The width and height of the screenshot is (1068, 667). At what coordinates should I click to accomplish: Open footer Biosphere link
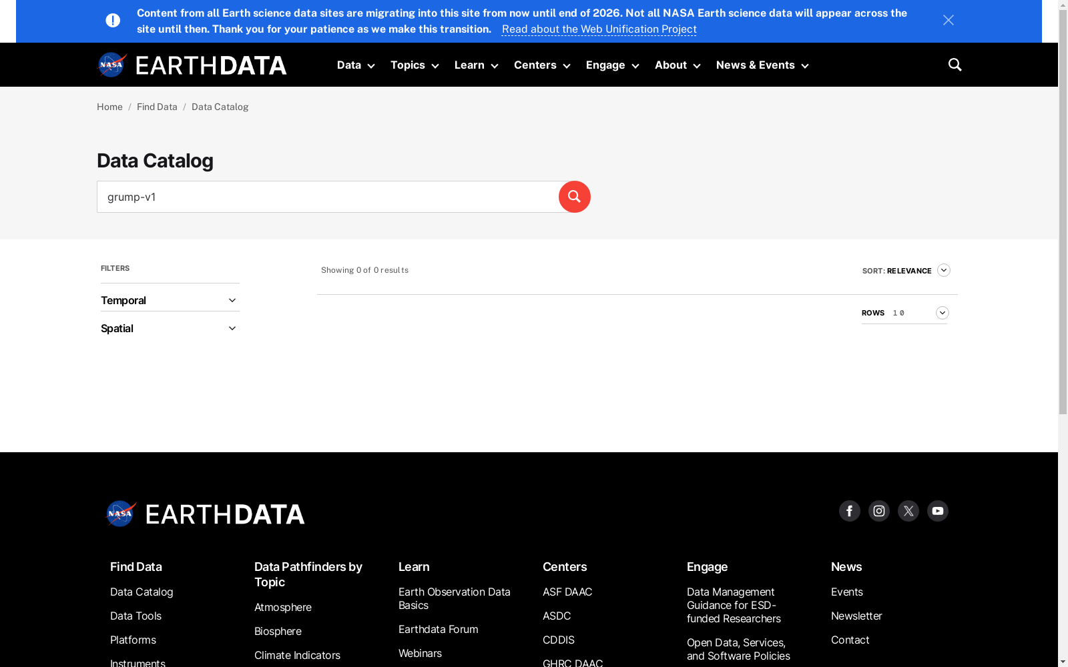tap(278, 631)
